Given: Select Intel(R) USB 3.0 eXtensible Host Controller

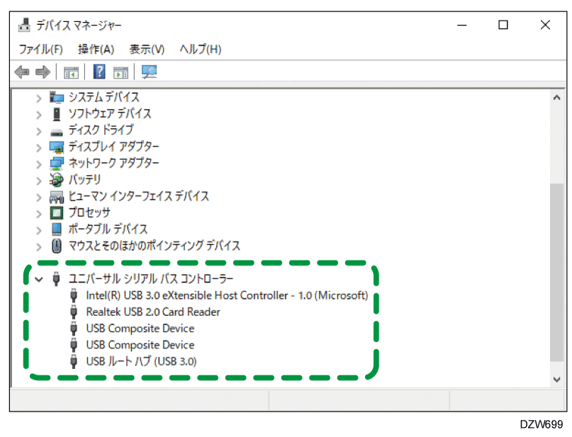Looking at the screenshot, I should click(227, 295).
